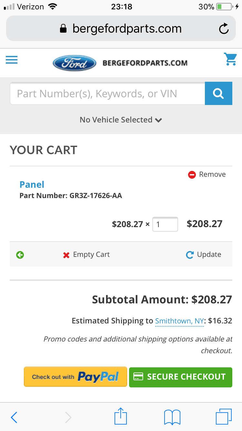Viewport: 242px width, 431px height.
Task: Reload the page in Safari
Action: [224, 29]
